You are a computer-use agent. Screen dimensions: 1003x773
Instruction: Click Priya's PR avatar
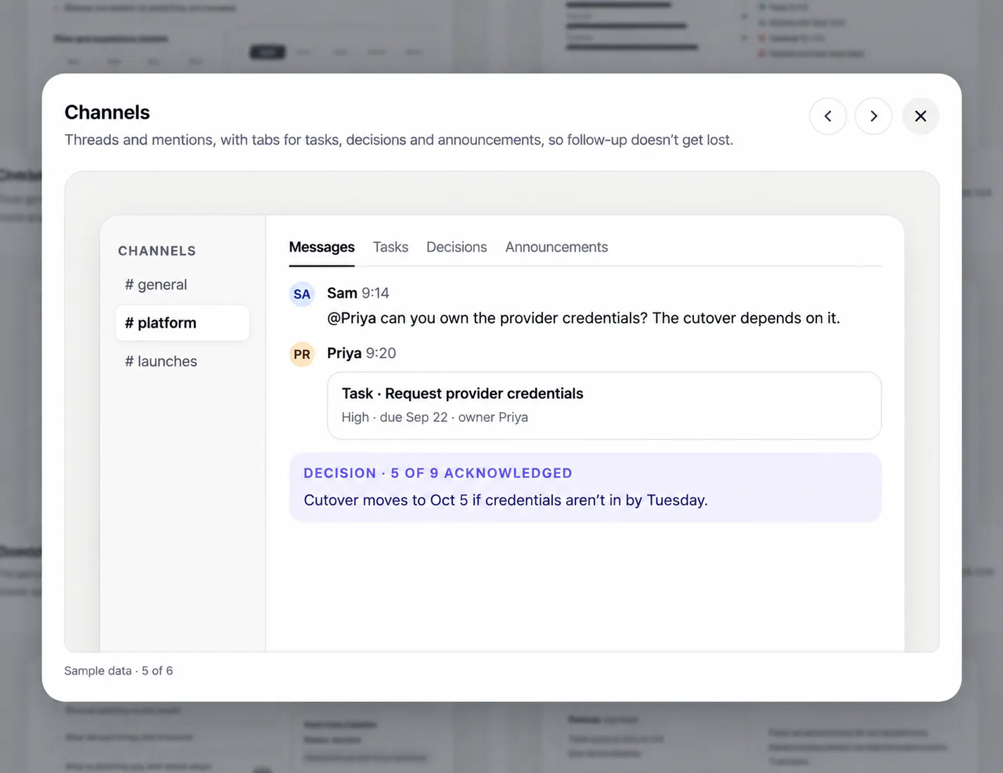point(302,355)
